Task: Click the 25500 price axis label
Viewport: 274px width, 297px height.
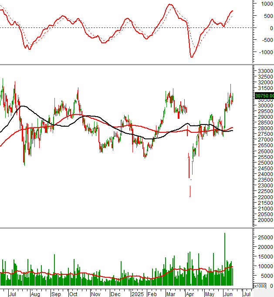Action: point(265,157)
